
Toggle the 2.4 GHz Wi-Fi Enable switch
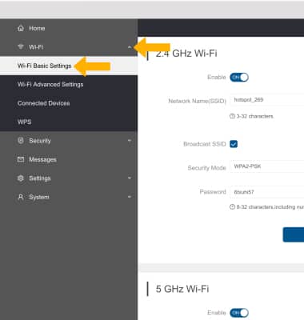coord(239,78)
